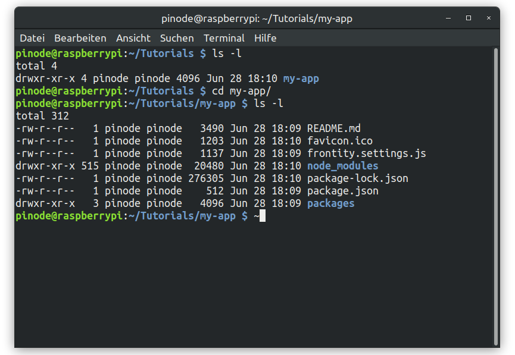This screenshot has width=515, height=355.
Task: Open the Datei menu
Action: [x=32, y=38]
